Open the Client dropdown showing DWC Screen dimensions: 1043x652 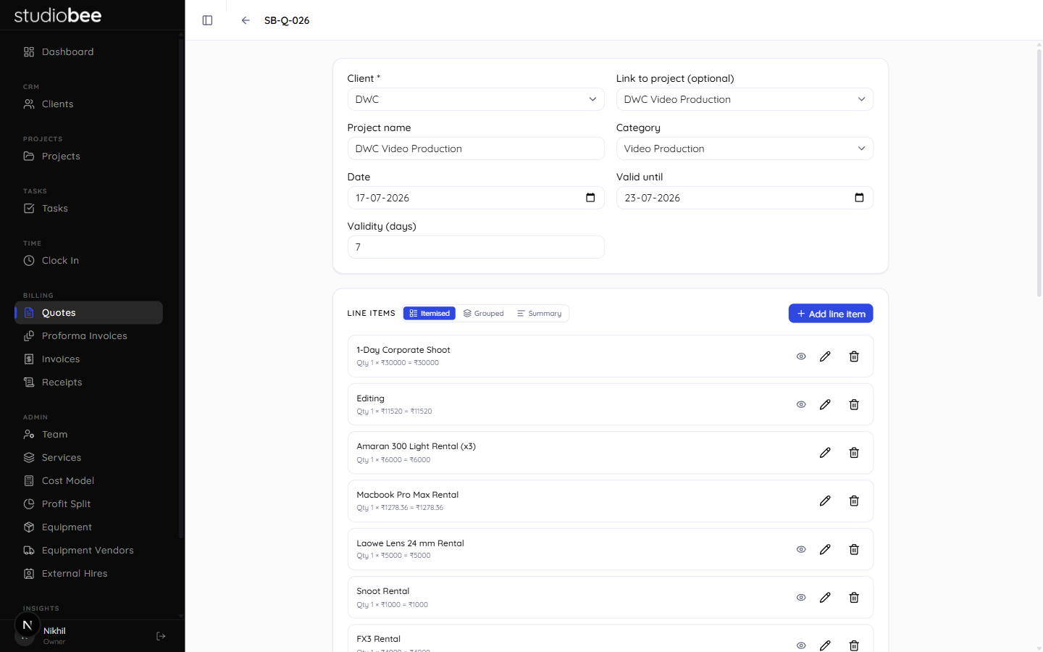click(x=476, y=99)
